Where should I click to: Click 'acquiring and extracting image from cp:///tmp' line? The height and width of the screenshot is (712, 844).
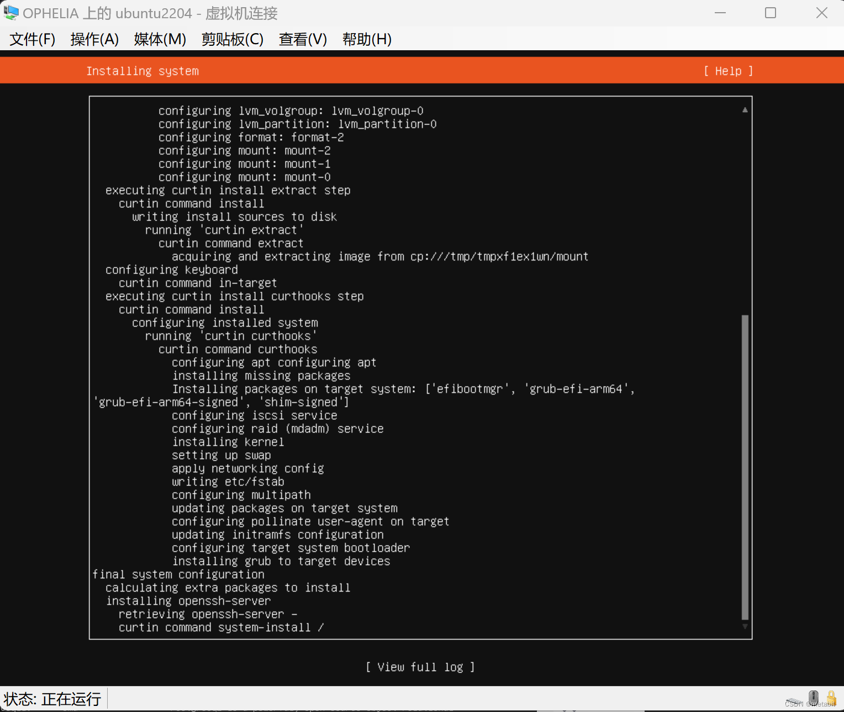point(380,257)
